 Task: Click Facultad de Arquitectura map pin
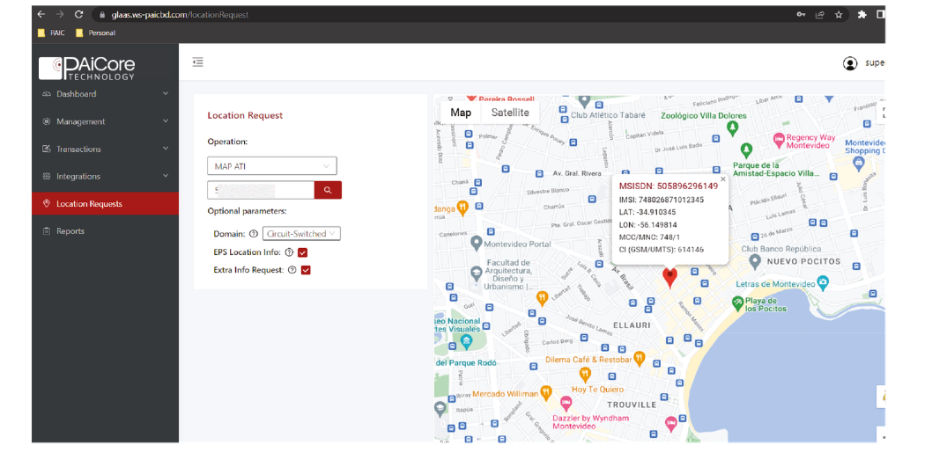(476, 274)
